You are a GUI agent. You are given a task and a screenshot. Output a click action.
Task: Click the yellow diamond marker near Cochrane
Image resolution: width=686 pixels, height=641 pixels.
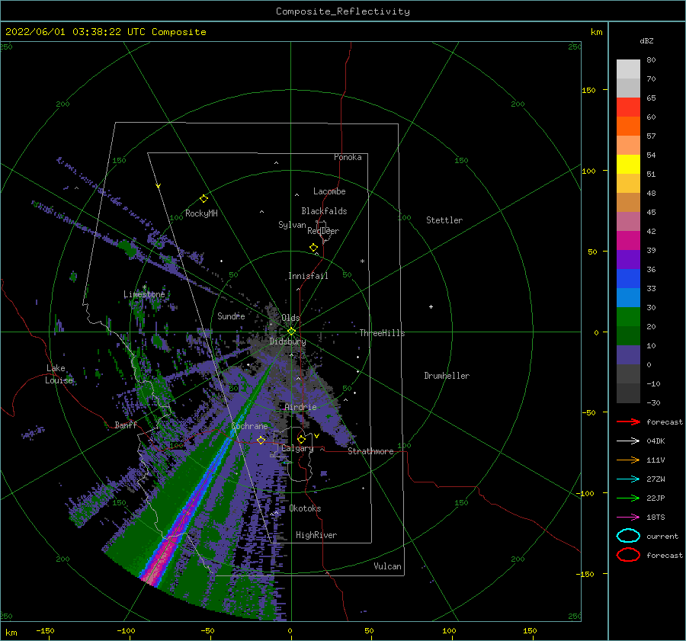[261, 440]
